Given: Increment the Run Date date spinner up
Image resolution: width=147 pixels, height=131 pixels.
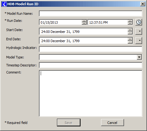Looking at the screenshot, I should tap(84, 21).
